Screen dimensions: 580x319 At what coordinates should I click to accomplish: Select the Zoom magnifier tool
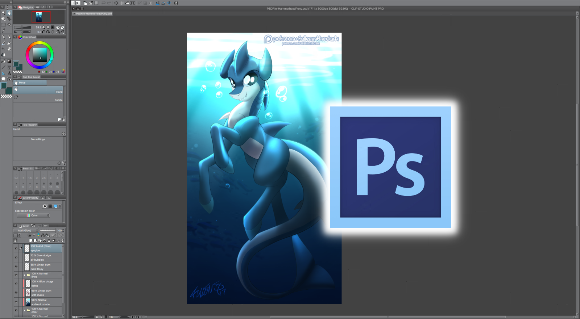tap(3, 13)
